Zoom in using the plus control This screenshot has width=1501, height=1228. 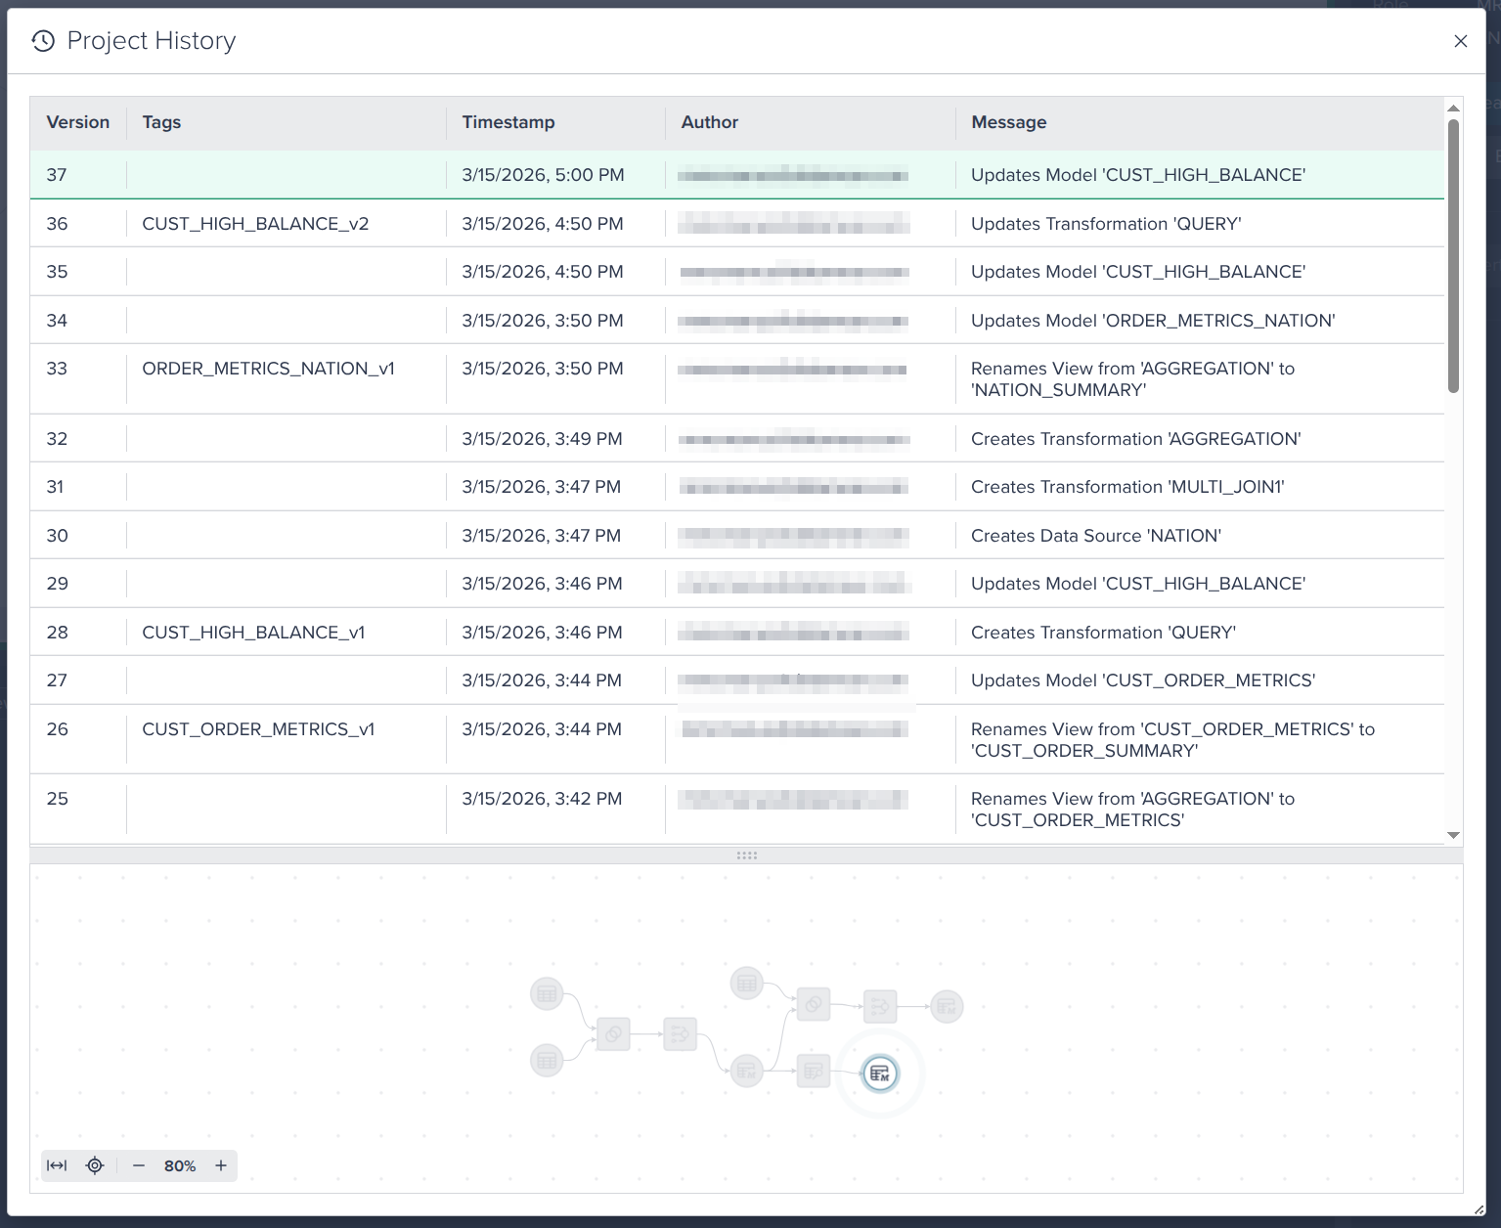(221, 1165)
